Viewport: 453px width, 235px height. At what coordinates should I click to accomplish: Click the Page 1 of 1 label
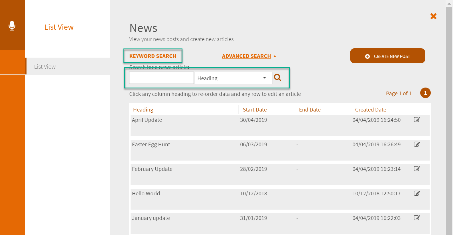pyautogui.click(x=399, y=93)
